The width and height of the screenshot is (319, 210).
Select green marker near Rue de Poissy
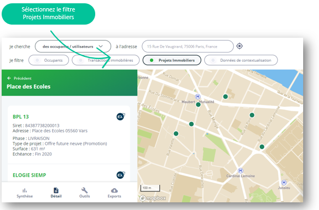click(x=252, y=115)
